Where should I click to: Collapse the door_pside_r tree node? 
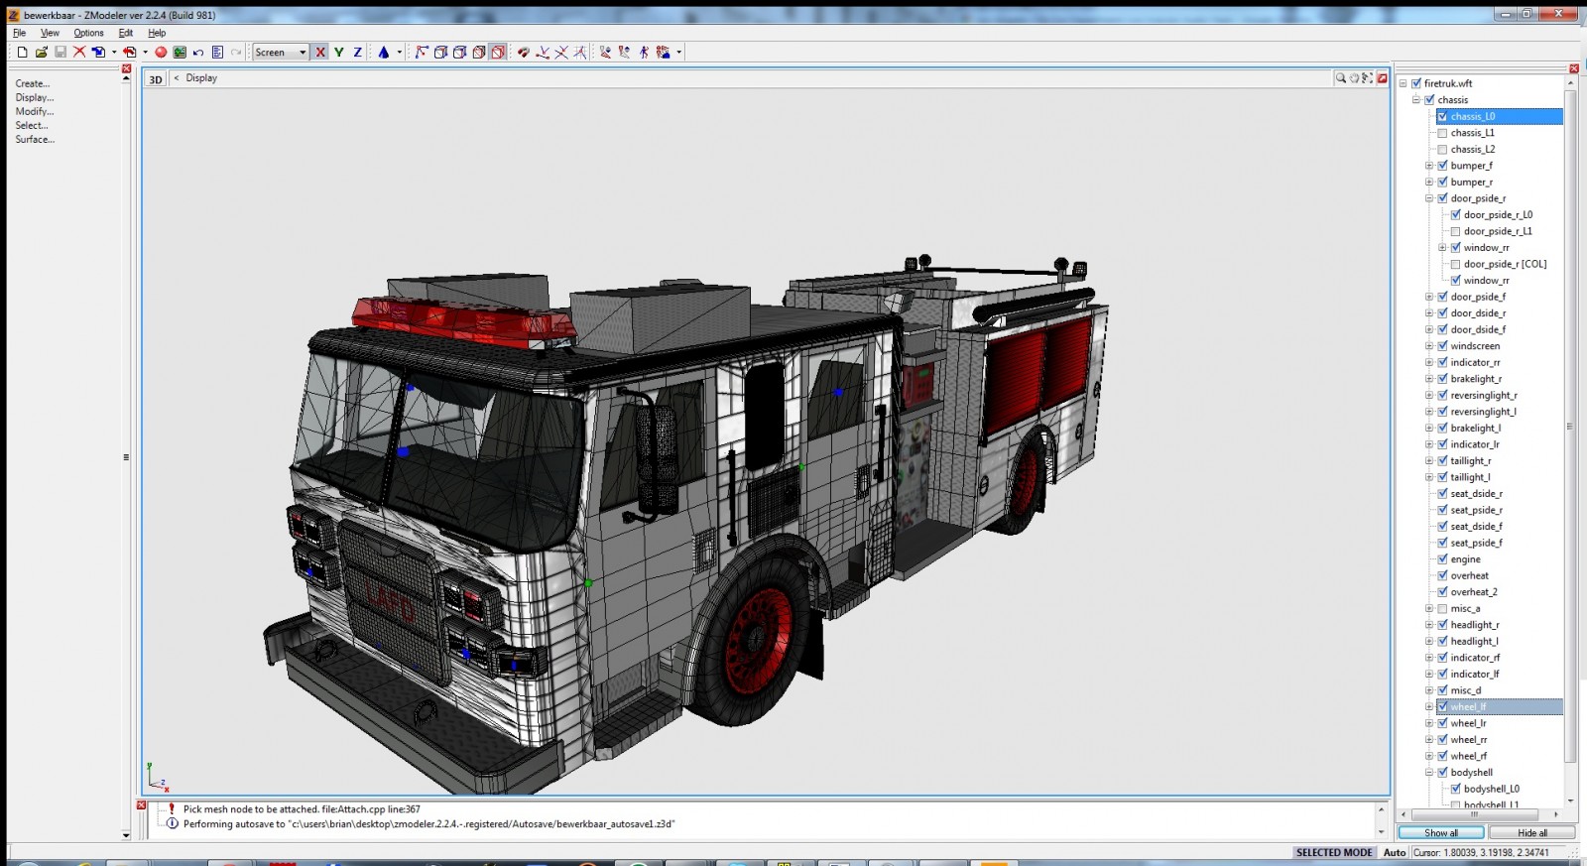tap(1429, 198)
